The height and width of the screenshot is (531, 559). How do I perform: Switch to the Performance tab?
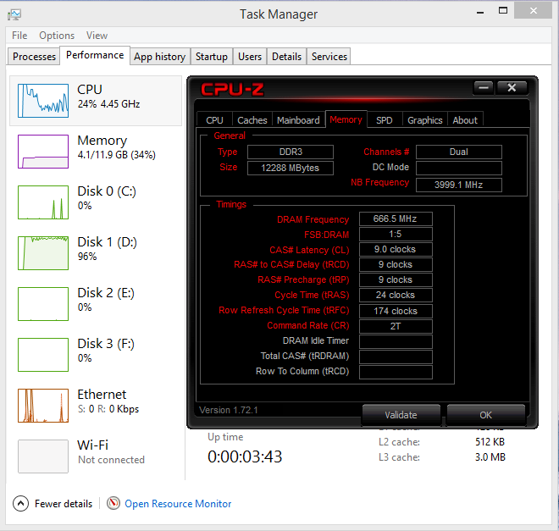[95, 55]
